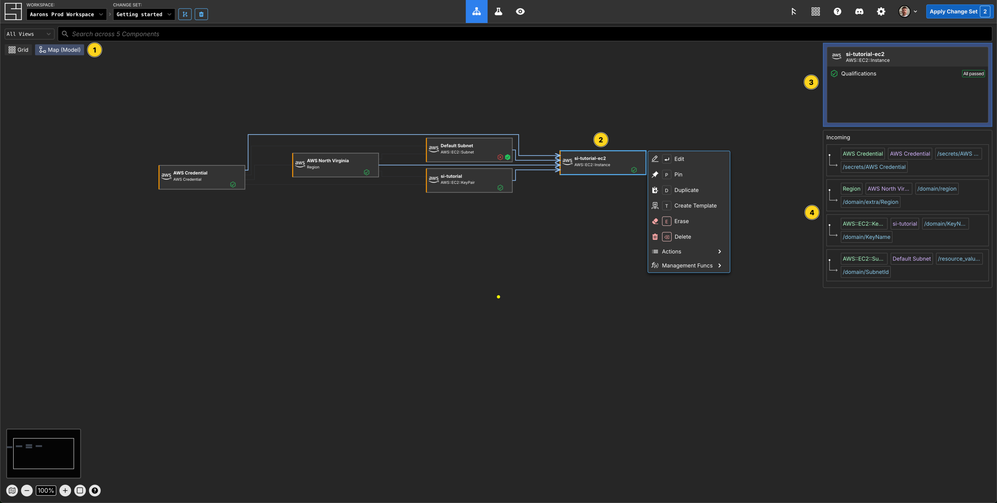Click the /domain/extra/Region tag
Viewport: 997px width, 503px height.
click(x=870, y=202)
